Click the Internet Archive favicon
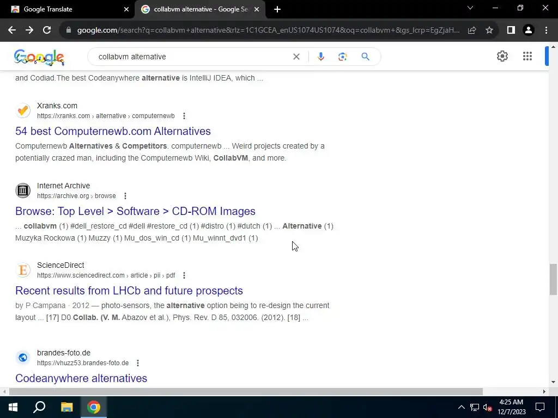This screenshot has height=418, width=558. click(x=23, y=190)
